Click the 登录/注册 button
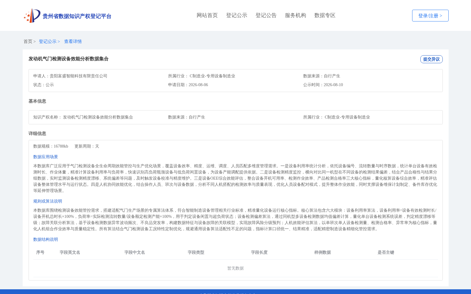 pyautogui.click(x=430, y=16)
